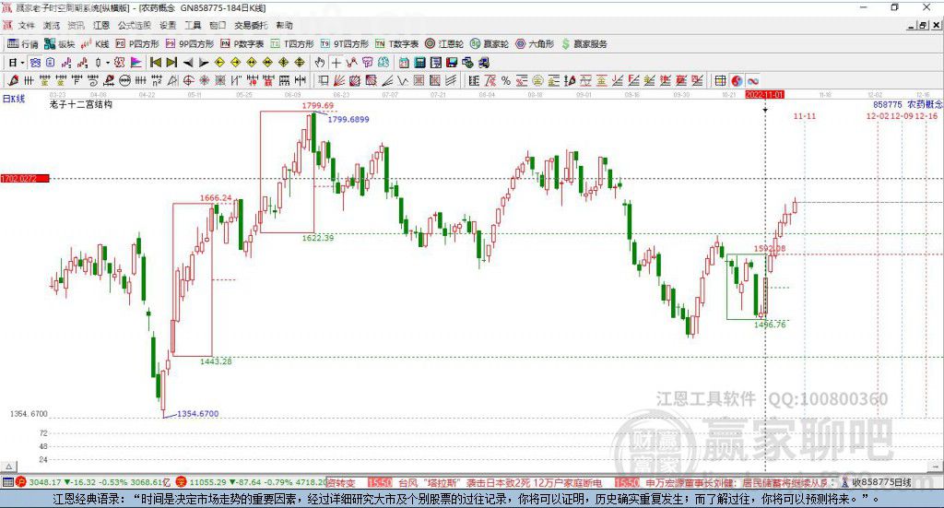Switch to the K线 candlestick view
Viewport: 944px width, 508px height.
click(x=95, y=44)
